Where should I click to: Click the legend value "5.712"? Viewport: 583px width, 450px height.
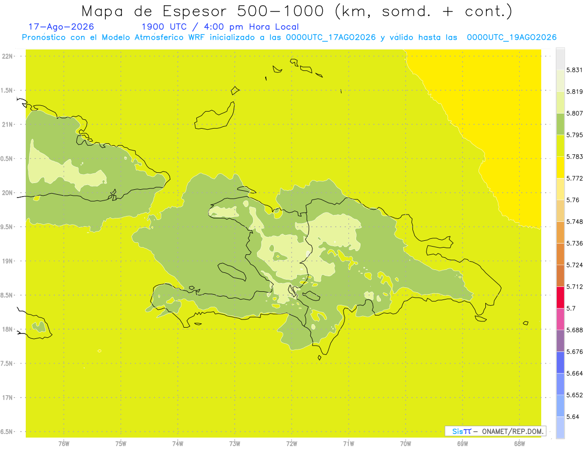coord(574,286)
